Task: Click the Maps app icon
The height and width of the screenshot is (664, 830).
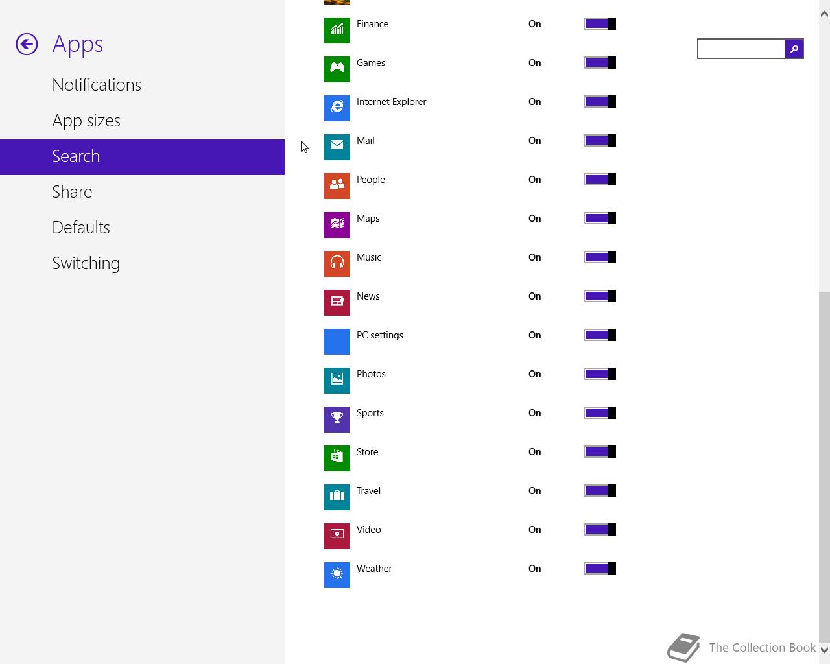Action: 337,225
